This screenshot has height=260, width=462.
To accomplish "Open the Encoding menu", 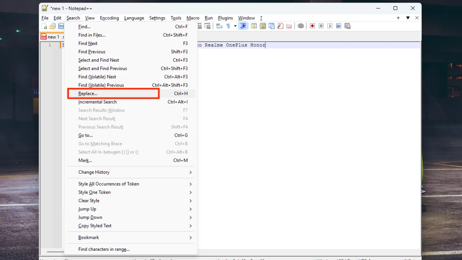I will point(109,18).
